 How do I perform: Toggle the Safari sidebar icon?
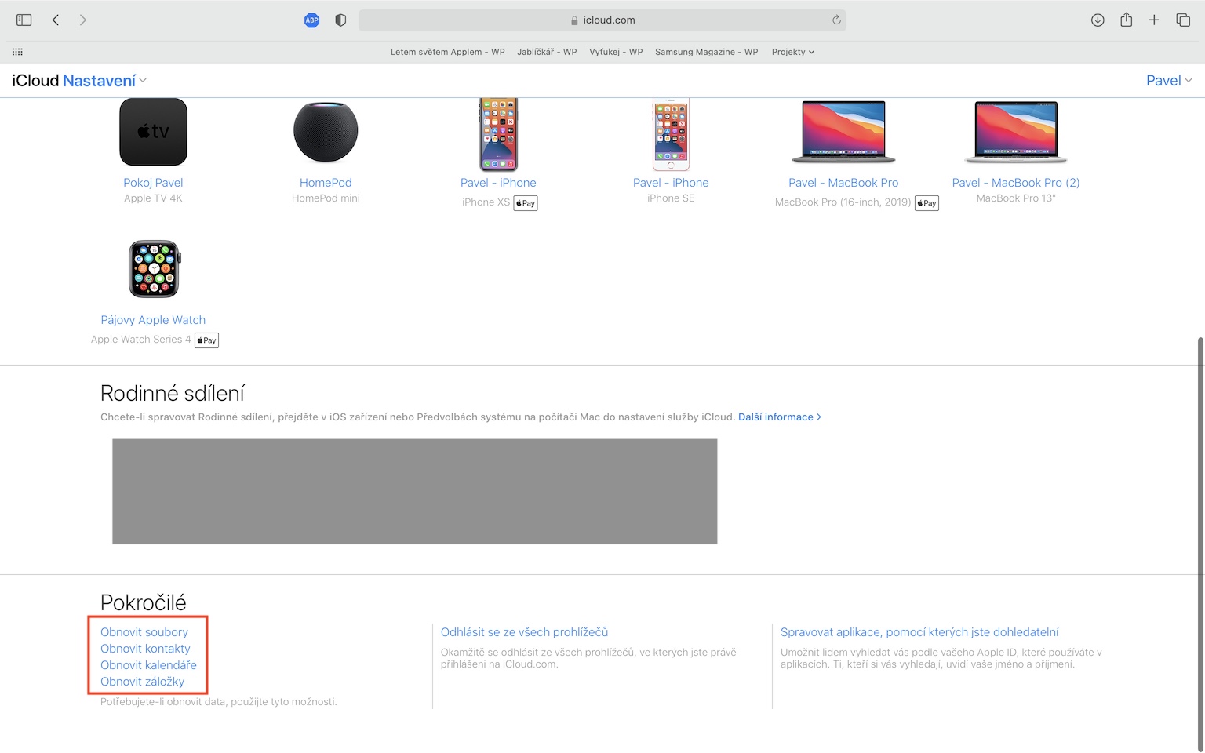(x=24, y=20)
